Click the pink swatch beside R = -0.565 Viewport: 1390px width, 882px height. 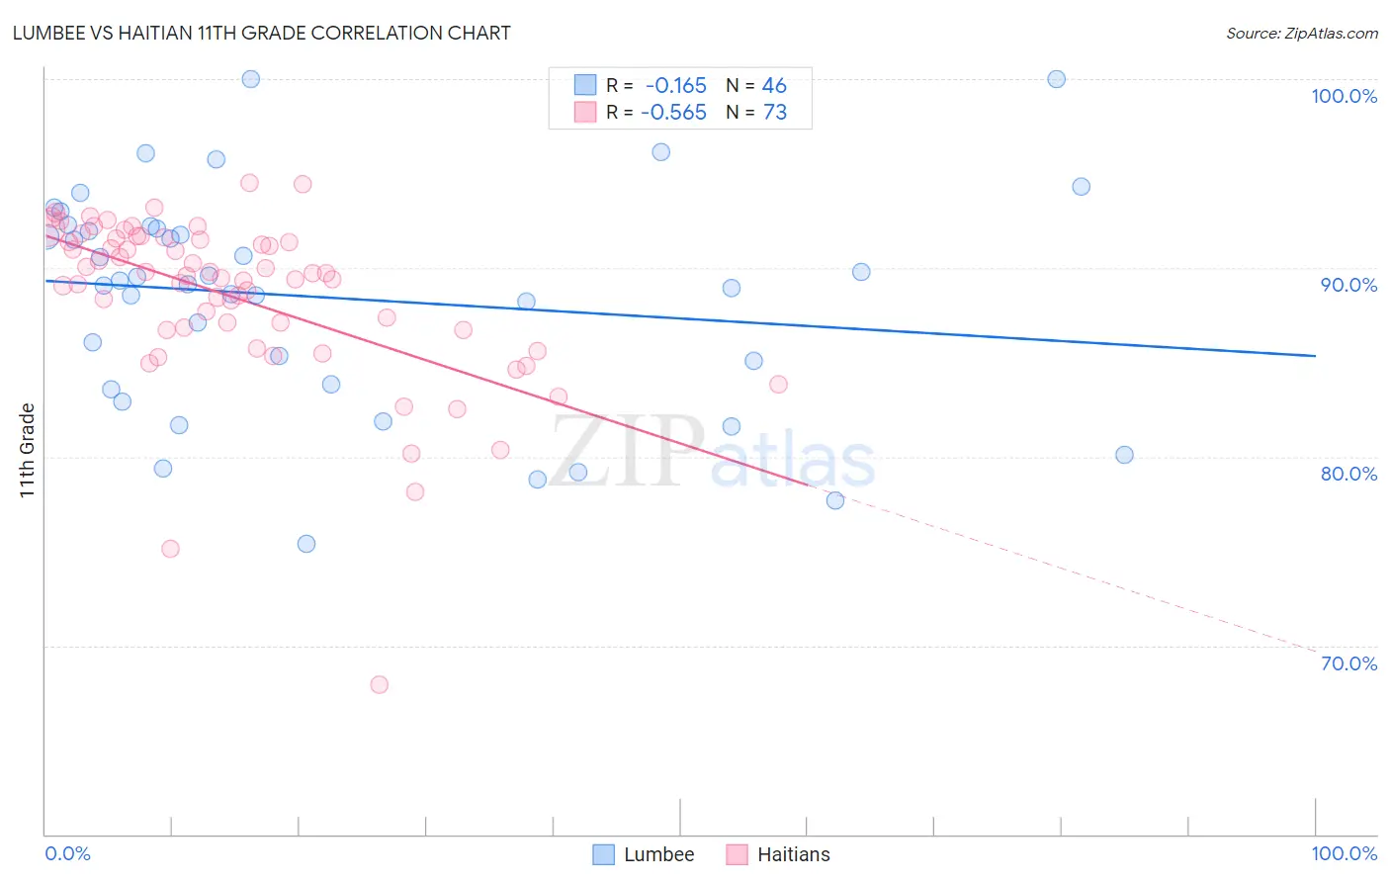pyautogui.click(x=585, y=112)
